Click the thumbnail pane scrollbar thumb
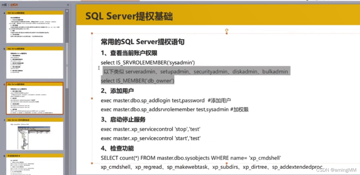360x175 pixels. point(67,65)
